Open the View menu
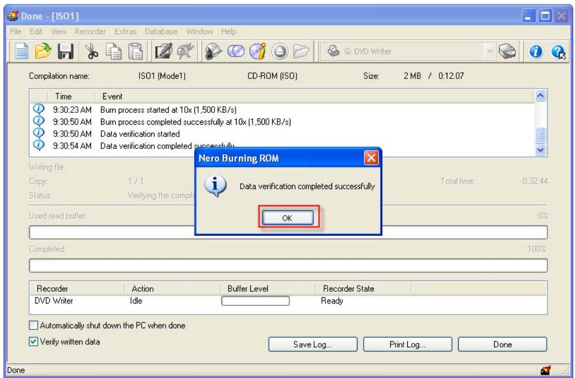575x378 pixels. (59, 32)
